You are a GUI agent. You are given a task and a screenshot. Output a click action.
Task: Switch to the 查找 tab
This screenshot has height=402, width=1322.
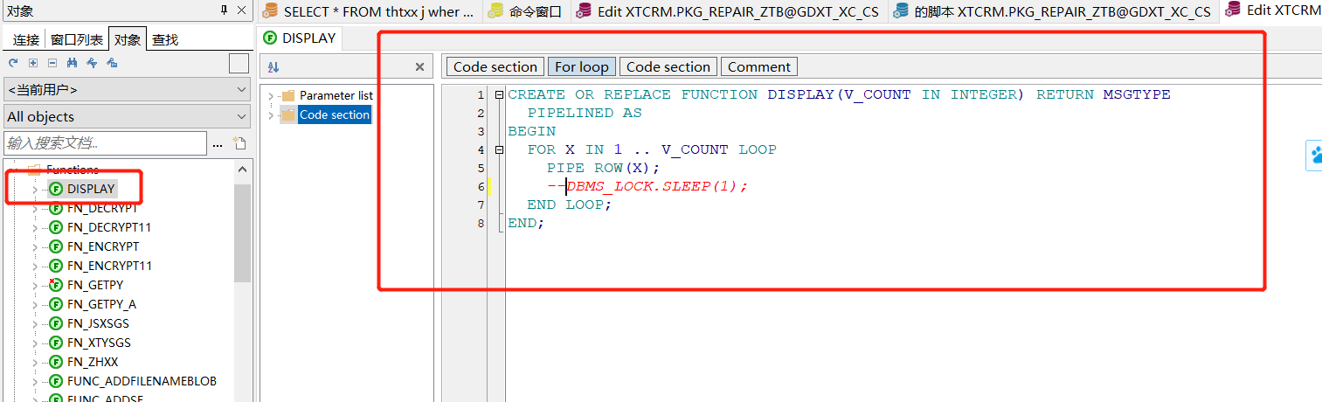165,39
